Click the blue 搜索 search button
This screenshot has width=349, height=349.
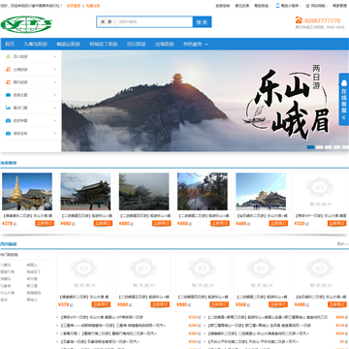click(202, 22)
